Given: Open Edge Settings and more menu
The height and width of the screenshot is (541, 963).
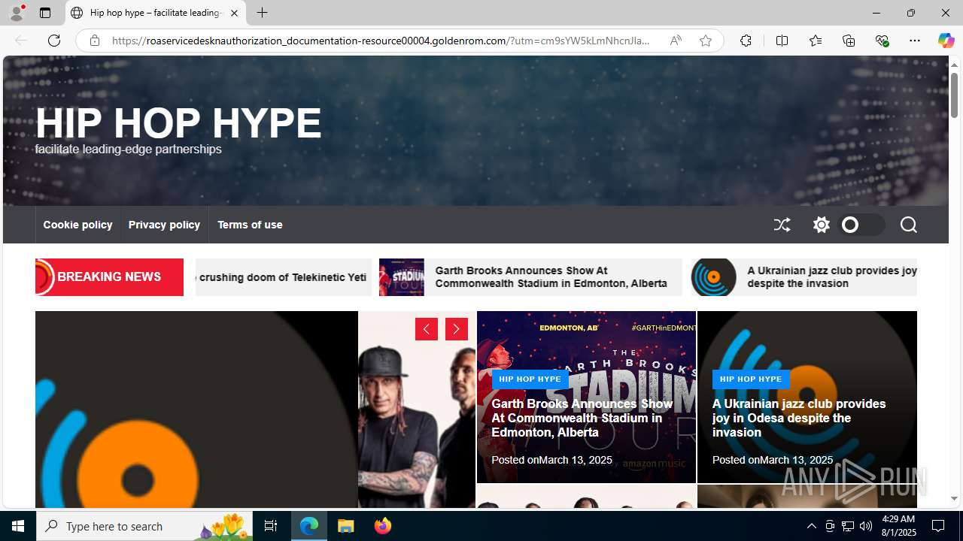Looking at the screenshot, I should (915, 41).
